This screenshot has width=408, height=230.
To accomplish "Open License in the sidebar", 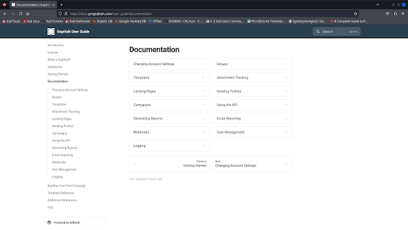I will (x=52, y=52).
